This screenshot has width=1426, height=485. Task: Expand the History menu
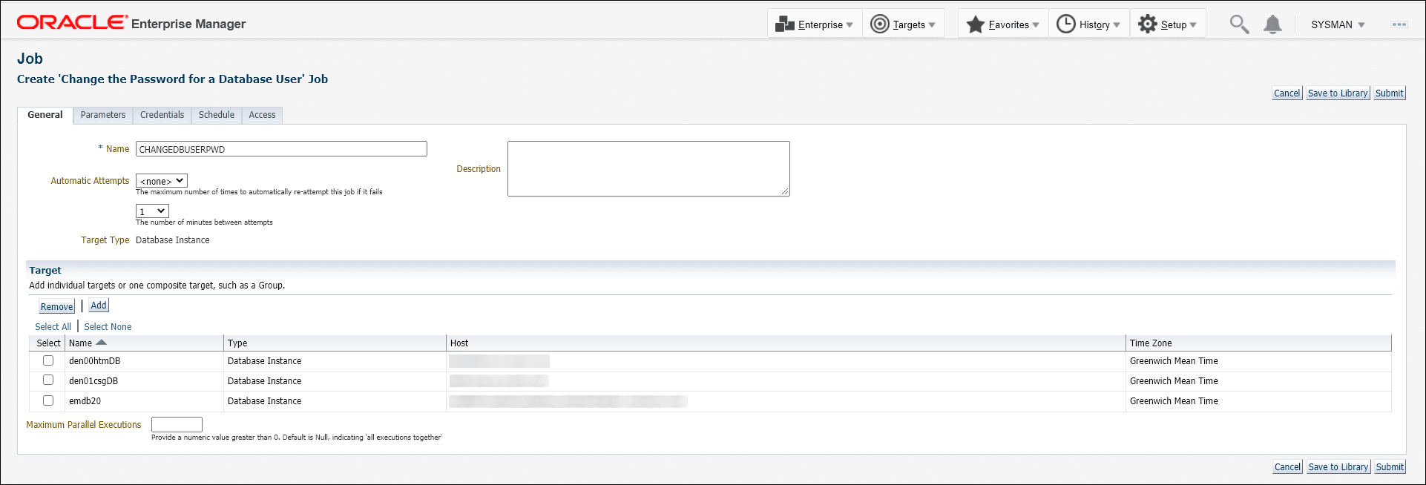pyautogui.click(x=1088, y=24)
